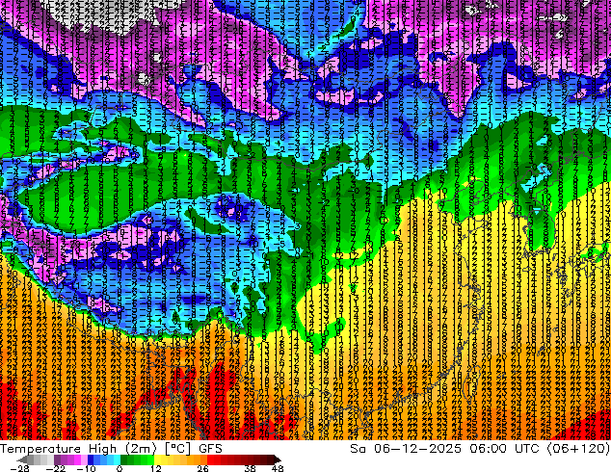611x472 pixels.
Task: Click the cyan swatch left of the 0 label
Action: pyautogui.click(x=117, y=459)
